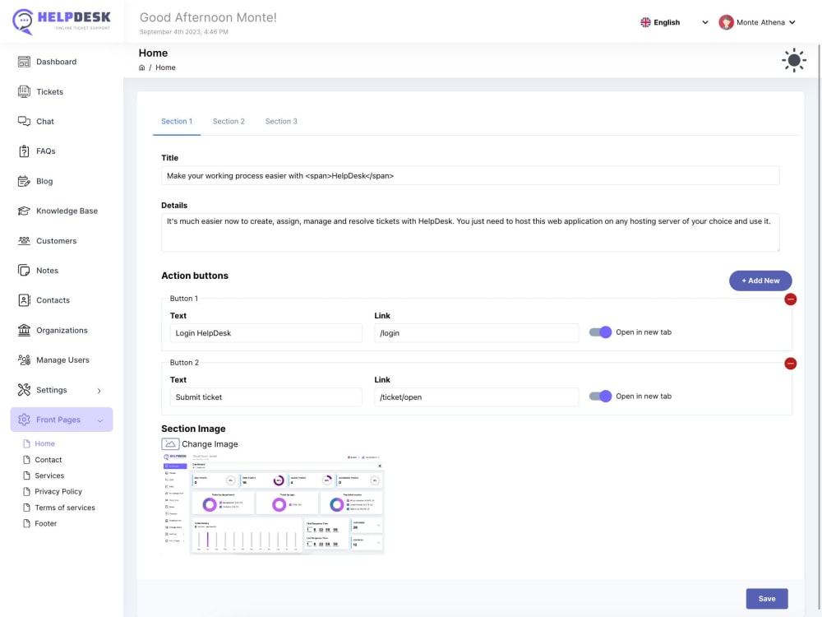Click the file icon beside Services

point(27,476)
